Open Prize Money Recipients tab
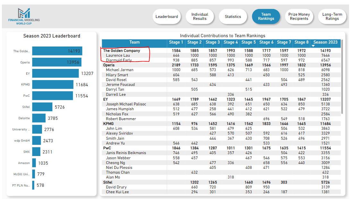The width and height of the screenshot is (351, 199). (299, 17)
